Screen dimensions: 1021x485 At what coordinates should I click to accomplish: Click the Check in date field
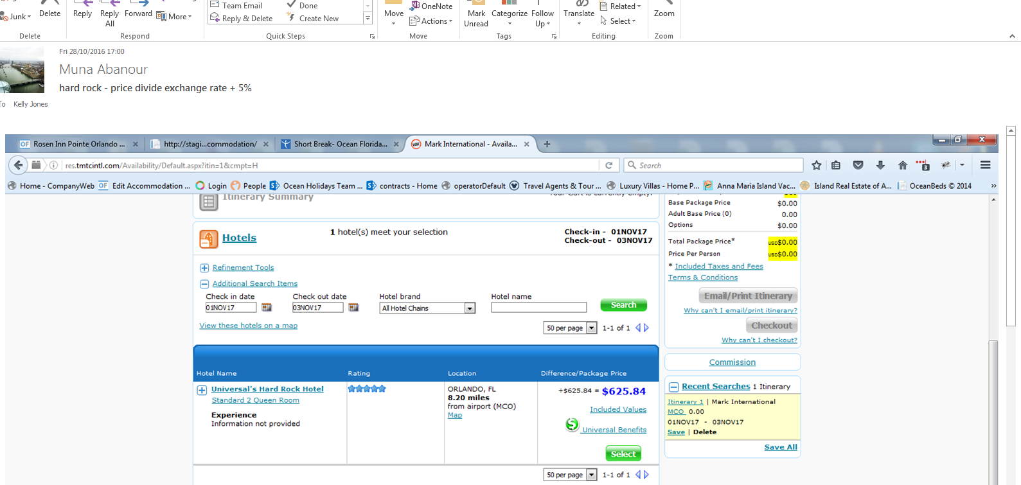tap(231, 308)
